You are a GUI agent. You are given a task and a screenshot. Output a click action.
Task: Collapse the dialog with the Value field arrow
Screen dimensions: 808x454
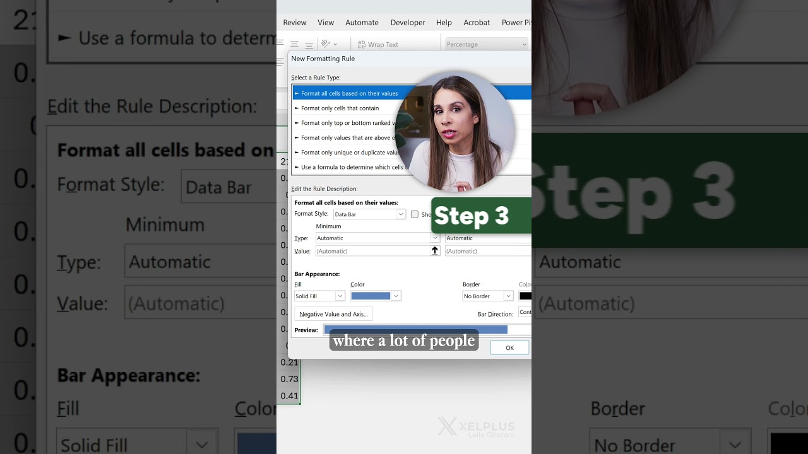(434, 250)
